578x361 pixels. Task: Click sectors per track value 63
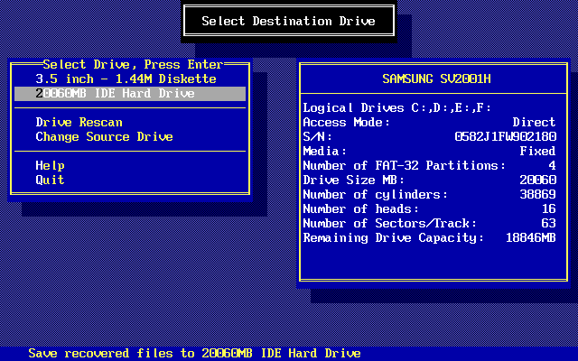click(549, 223)
